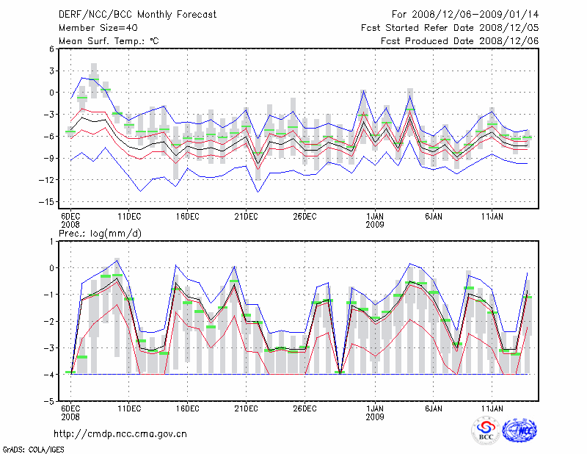Click the Member Size=40 label
Screen dimensions: 587x454
click(97, 27)
